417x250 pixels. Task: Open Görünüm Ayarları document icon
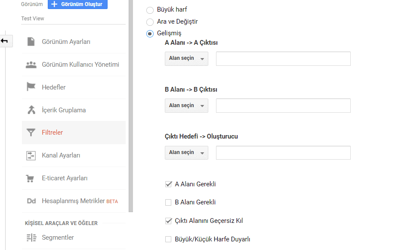point(31,41)
